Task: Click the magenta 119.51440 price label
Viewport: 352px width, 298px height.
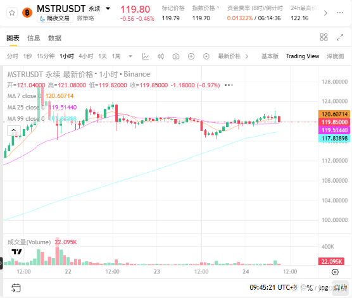Action: [x=334, y=130]
